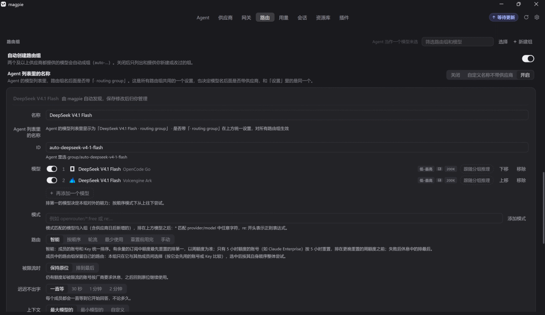Click the 选择 button
The width and height of the screenshot is (545, 315).
[x=503, y=42]
